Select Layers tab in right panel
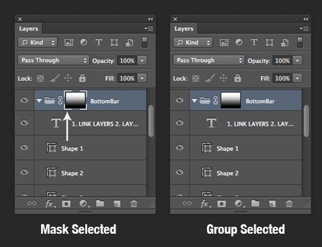 184,28
